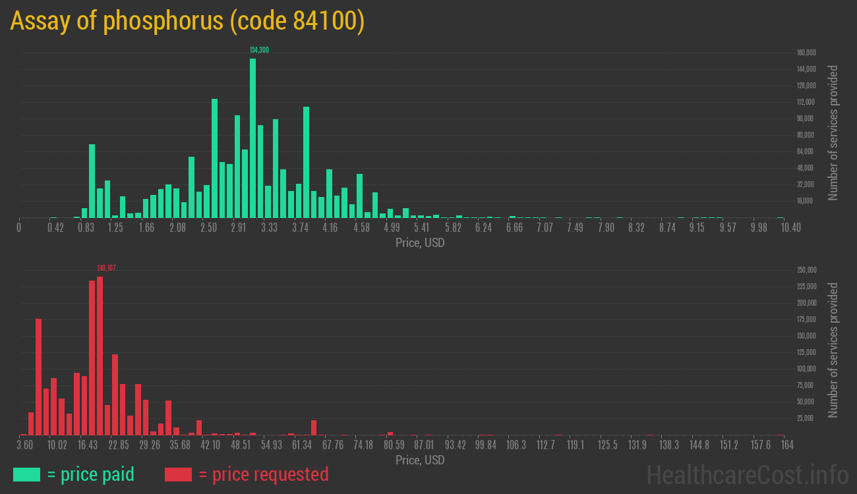Click the red price requested legend swatch
Image resolution: width=857 pixels, height=494 pixels.
[178, 474]
